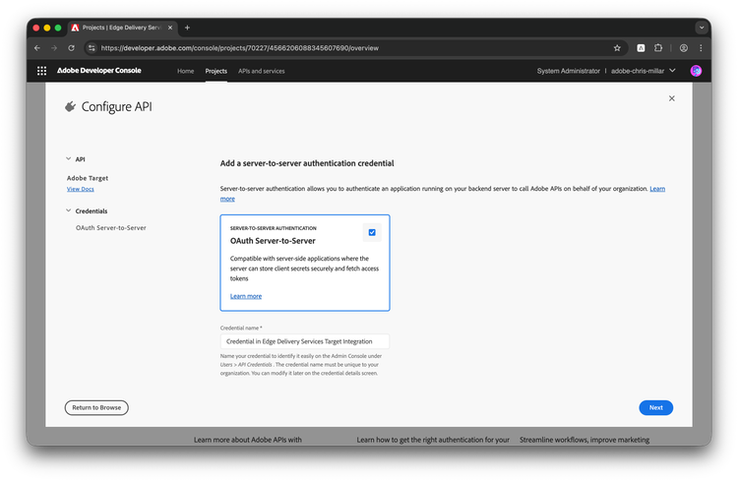The image size is (738, 481).
Task: Click the Credential name input field
Action: (x=305, y=341)
